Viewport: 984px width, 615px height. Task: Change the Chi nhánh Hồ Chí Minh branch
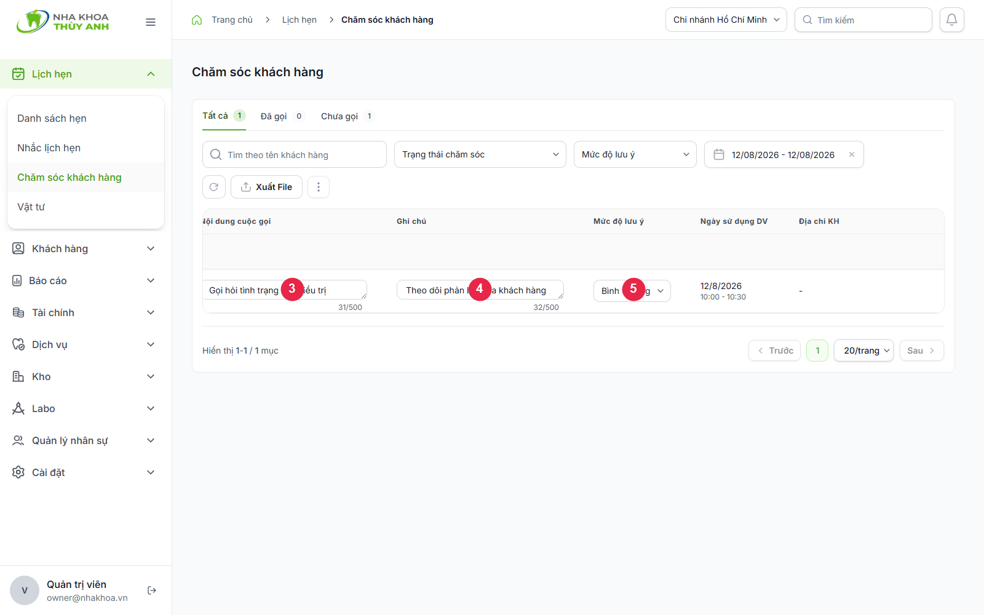pos(726,20)
